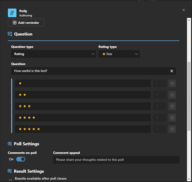Click the Polly app logo icon
The height and width of the screenshot is (182, 192).
point(12,13)
